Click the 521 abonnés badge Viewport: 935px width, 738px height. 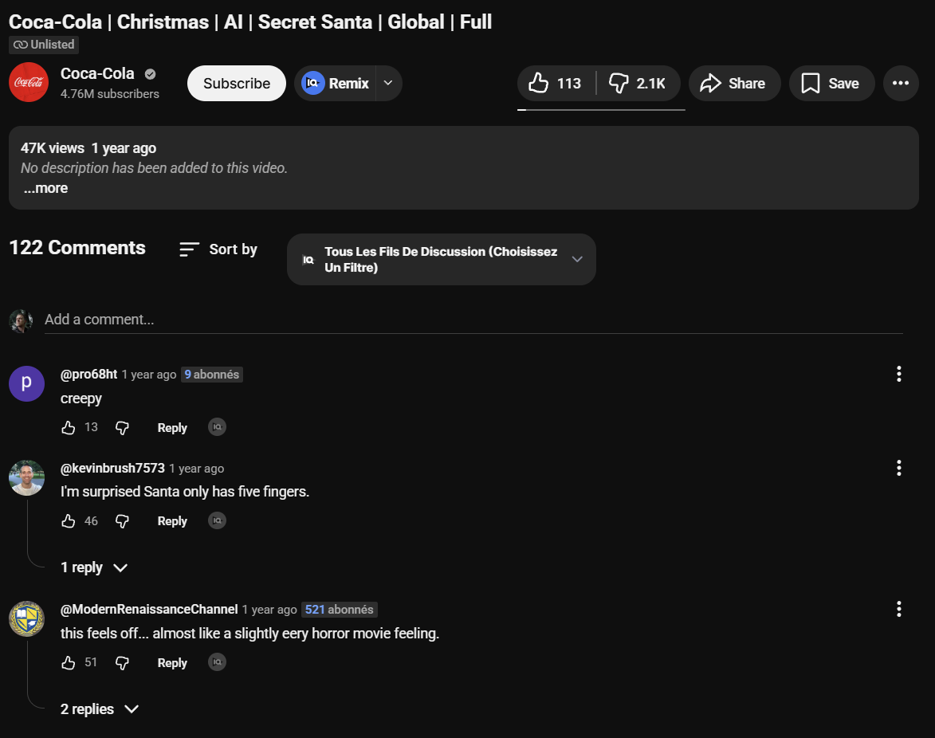coord(340,609)
